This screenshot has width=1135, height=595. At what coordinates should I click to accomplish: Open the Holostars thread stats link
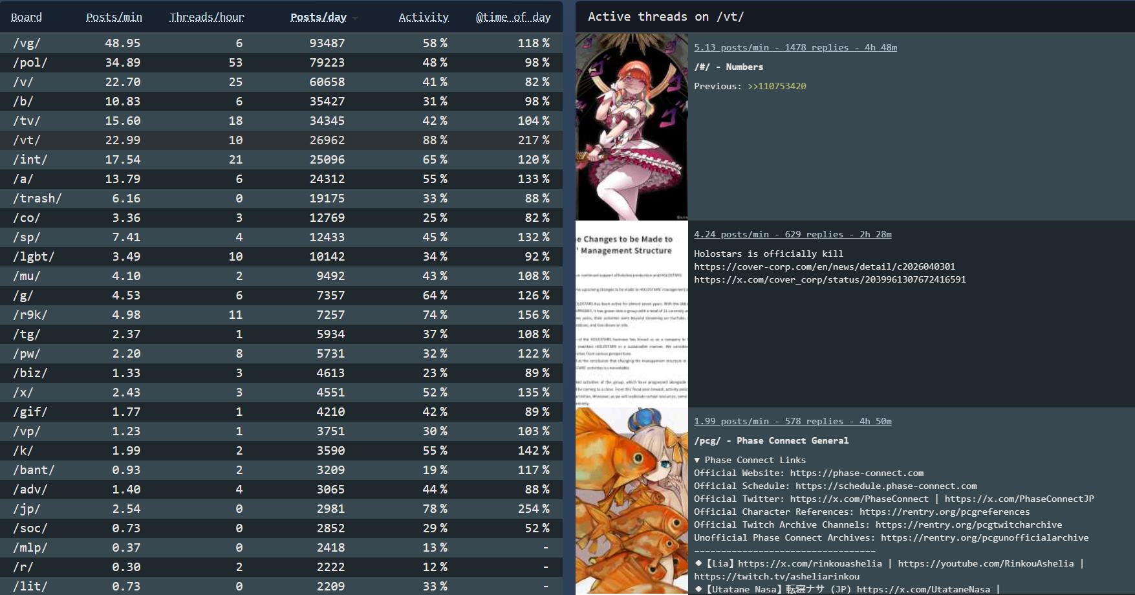click(x=793, y=234)
